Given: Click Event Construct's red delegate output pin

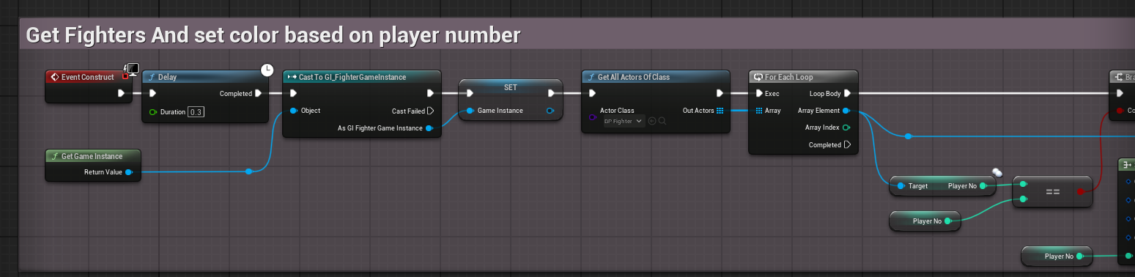Looking at the screenshot, I should pyautogui.click(x=125, y=76).
